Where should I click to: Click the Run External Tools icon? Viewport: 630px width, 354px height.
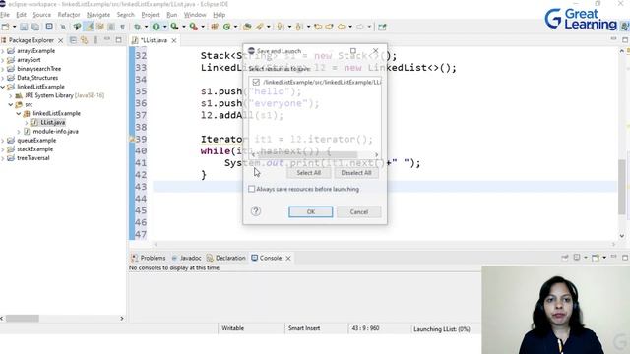tap(193, 27)
